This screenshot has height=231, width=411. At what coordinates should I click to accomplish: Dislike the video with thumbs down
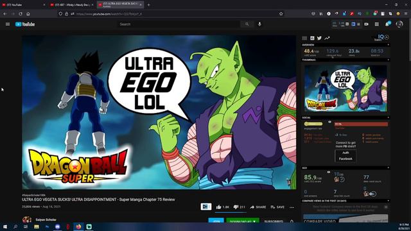(x=239, y=207)
